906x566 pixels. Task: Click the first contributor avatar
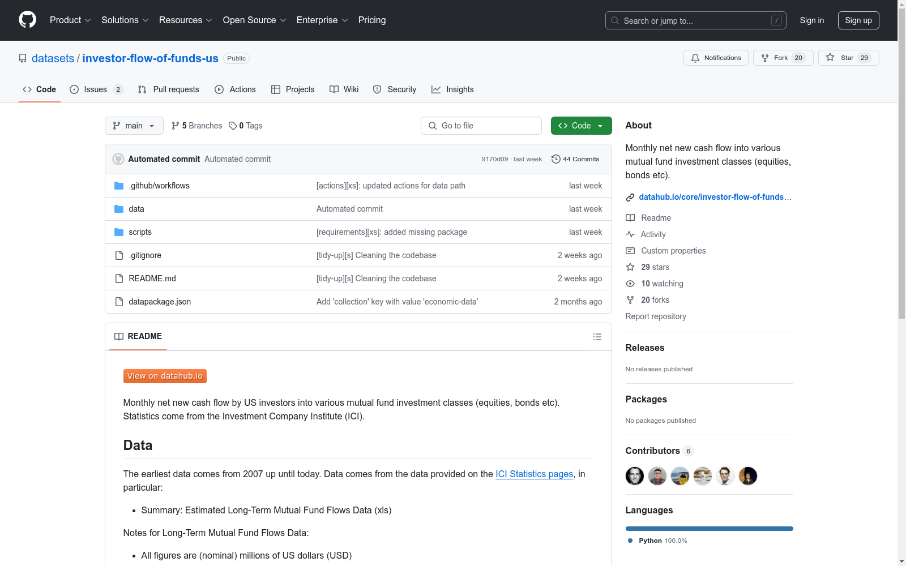coord(635,476)
